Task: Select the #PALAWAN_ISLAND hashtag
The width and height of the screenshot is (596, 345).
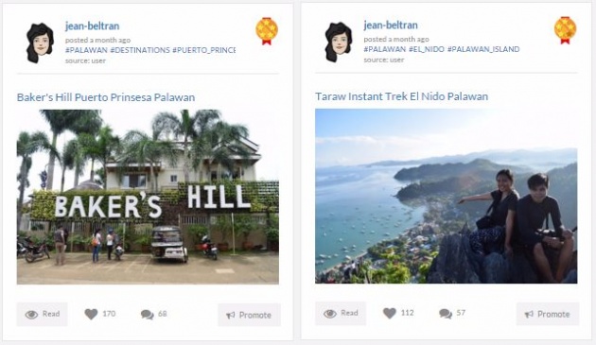Action: click(x=483, y=49)
